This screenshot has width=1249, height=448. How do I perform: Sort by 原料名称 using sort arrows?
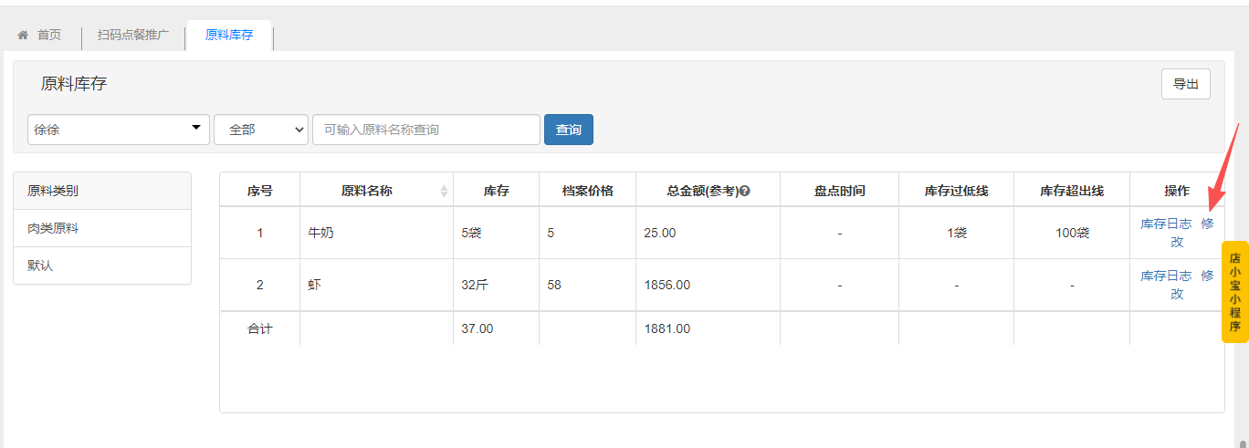444,191
